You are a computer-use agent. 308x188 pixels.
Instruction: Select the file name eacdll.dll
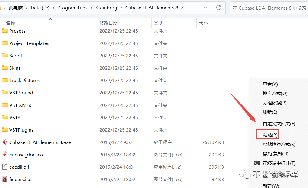click(x=19, y=167)
